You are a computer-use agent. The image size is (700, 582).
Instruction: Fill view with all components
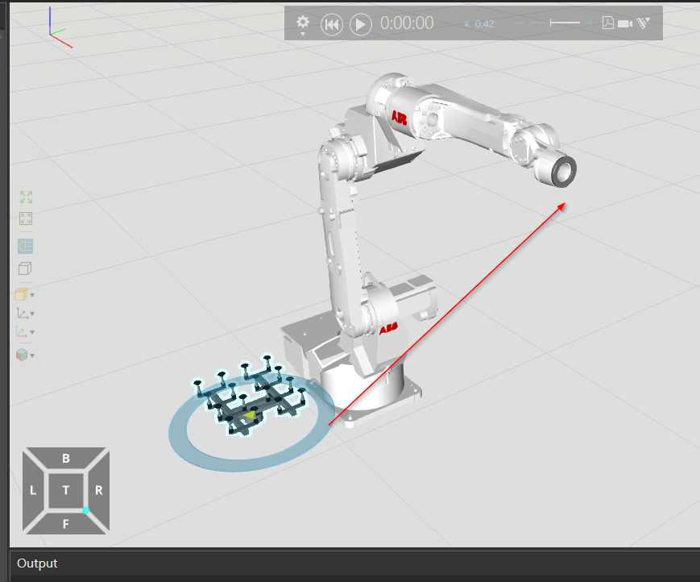tap(26, 197)
